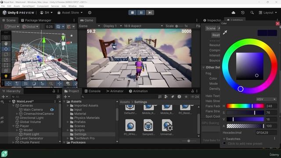Stop play mode
The width and height of the screenshot is (281, 158).
[133, 13]
